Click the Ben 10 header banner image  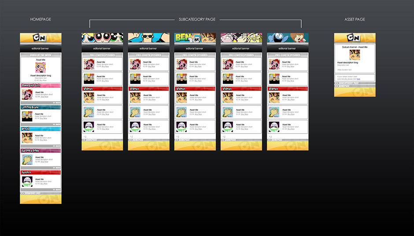click(x=195, y=38)
